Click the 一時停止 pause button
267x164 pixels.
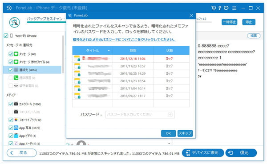click(229, 22)
